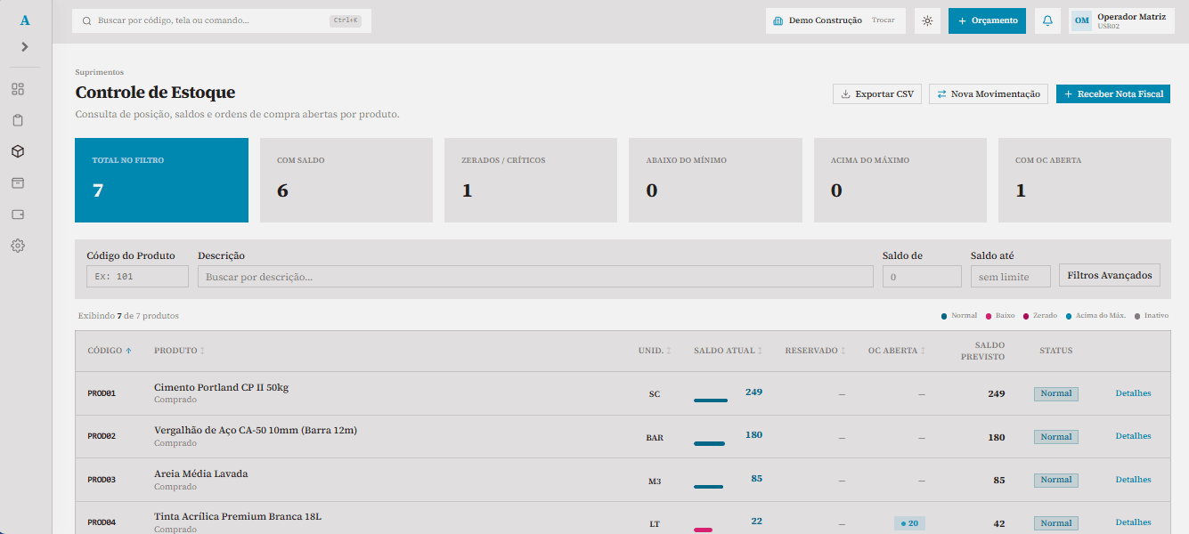1189x534 pixels.
Task: Open Detalhes for Cimento Portland row
Action: [1133, 393]
